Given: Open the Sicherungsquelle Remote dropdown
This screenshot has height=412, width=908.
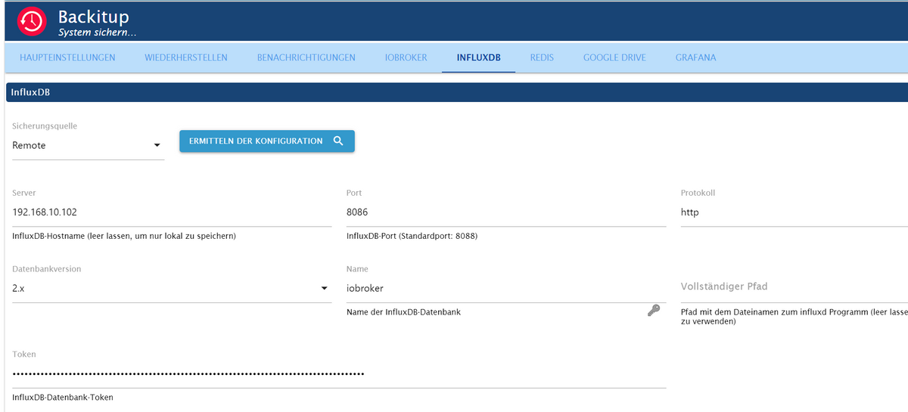Looking at the screenshot, I should coord(89,145).
